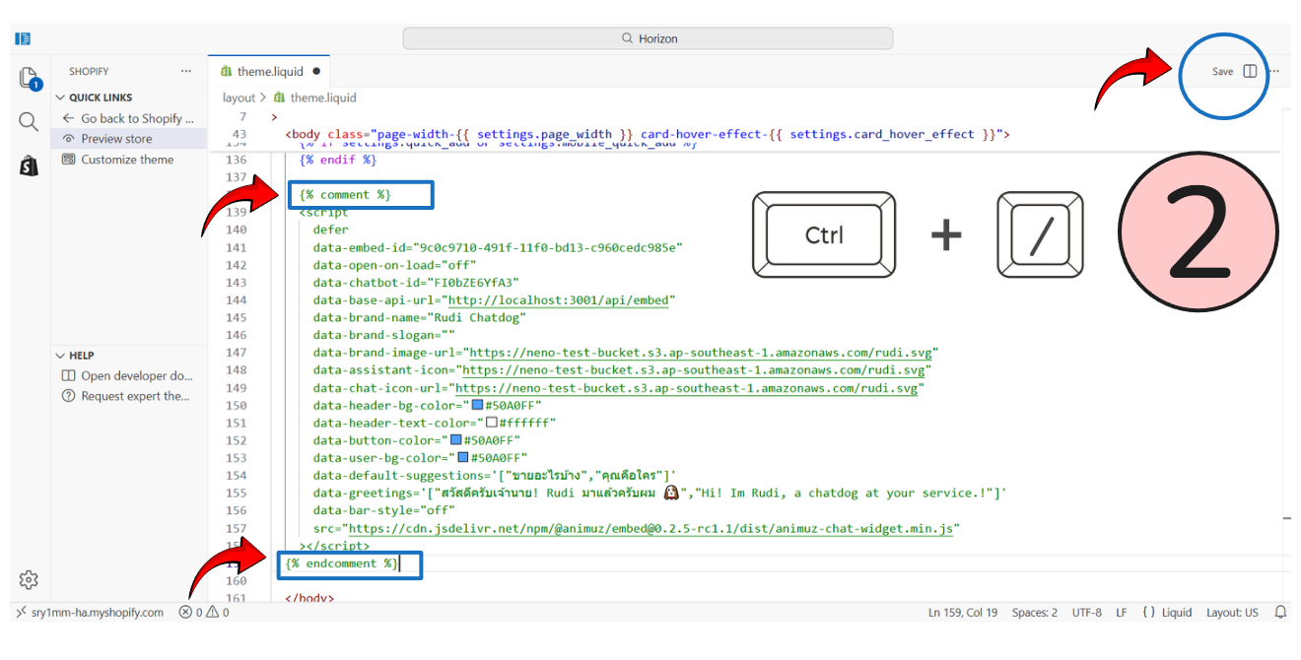Open the Manage settings gear icon
Viewport: 1301px width, 660px height.
point(29,579)
